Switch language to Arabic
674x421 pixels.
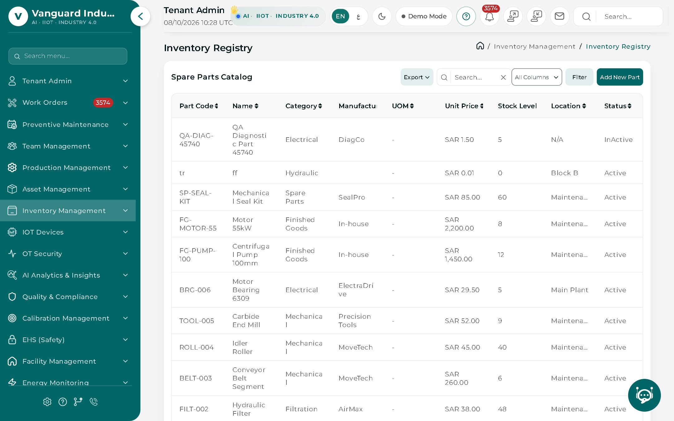point(358,17)
